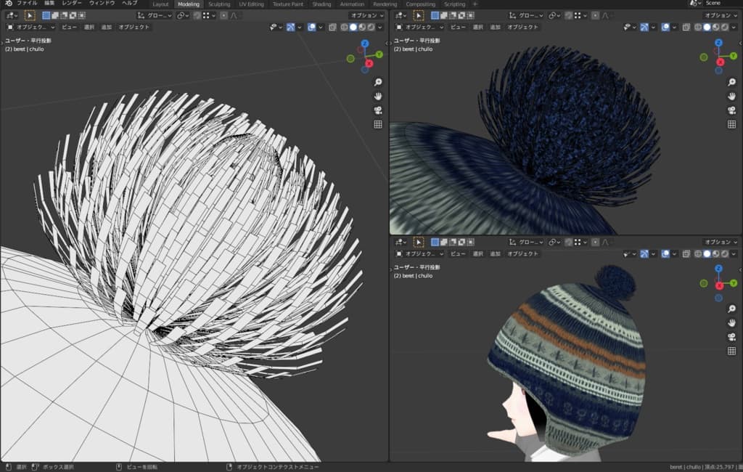Toggle X-ray mode in the left viewport header

tap(332, 28)
